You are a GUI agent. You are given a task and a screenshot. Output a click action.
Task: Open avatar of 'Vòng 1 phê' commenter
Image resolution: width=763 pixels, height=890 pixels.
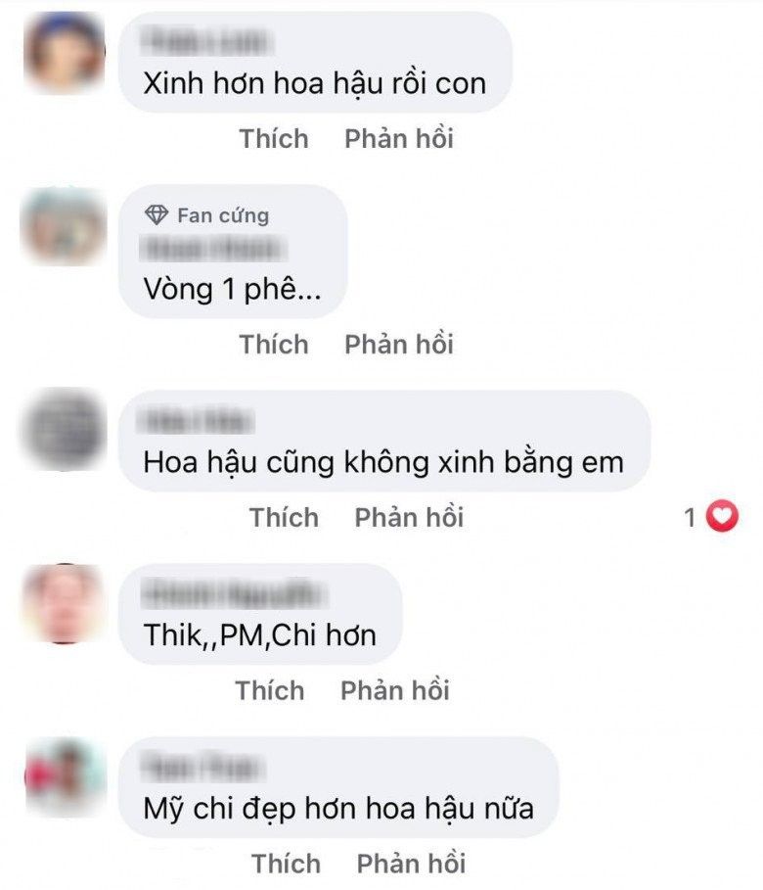pos(64,226)
